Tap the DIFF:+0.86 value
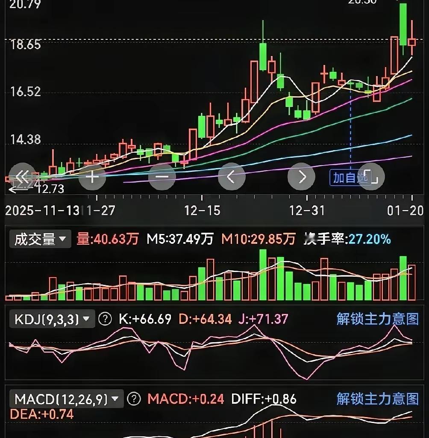Screen dimensions: 429x438 click(264, 399)
